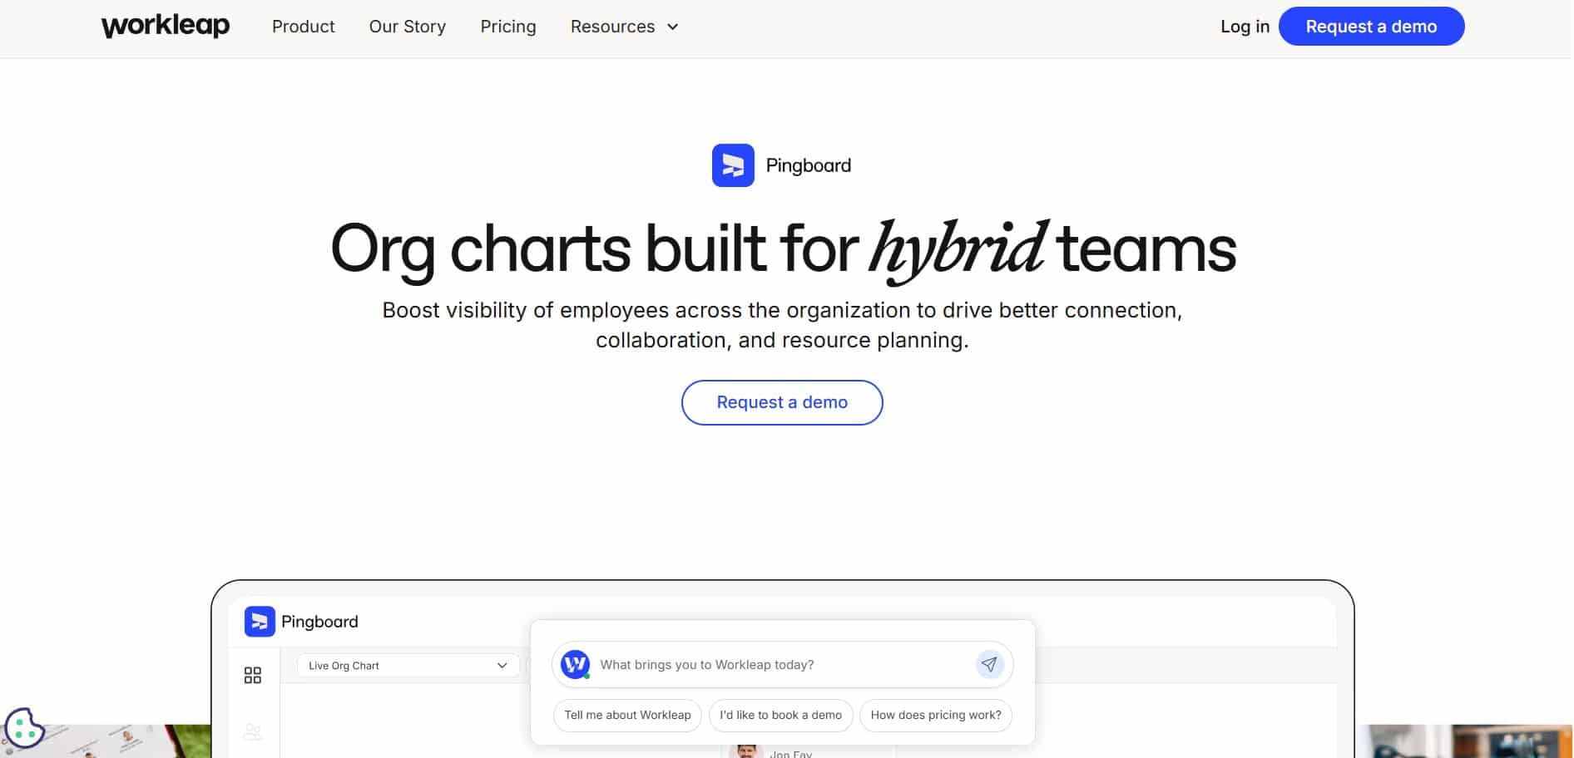Open the dashboard grid icon in the preview sidebar
The image size is (1574, 758).
[253, 675]
